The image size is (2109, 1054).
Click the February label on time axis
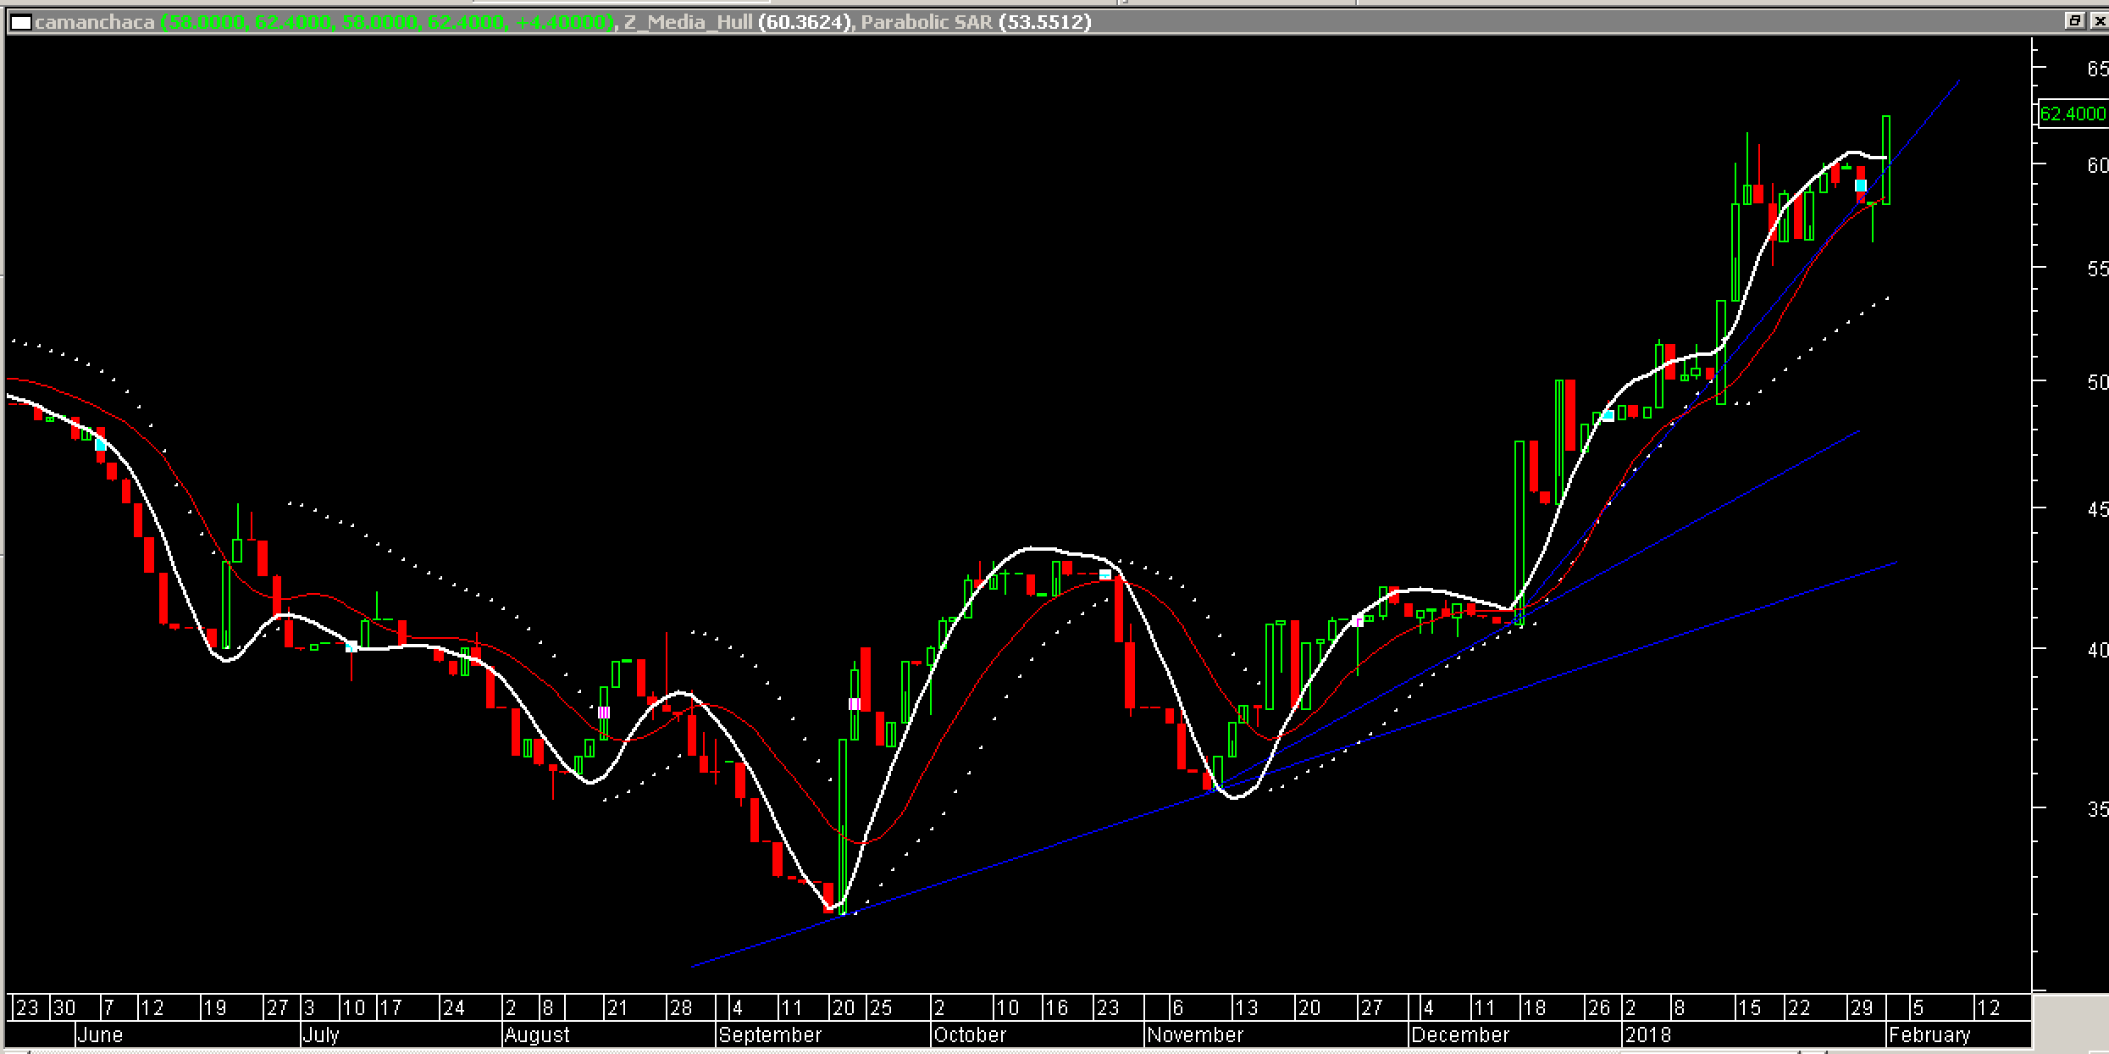pyautogui.click(x=1930, y=1035)
